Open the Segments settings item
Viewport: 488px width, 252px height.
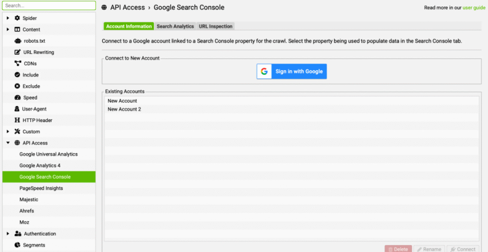49,245
